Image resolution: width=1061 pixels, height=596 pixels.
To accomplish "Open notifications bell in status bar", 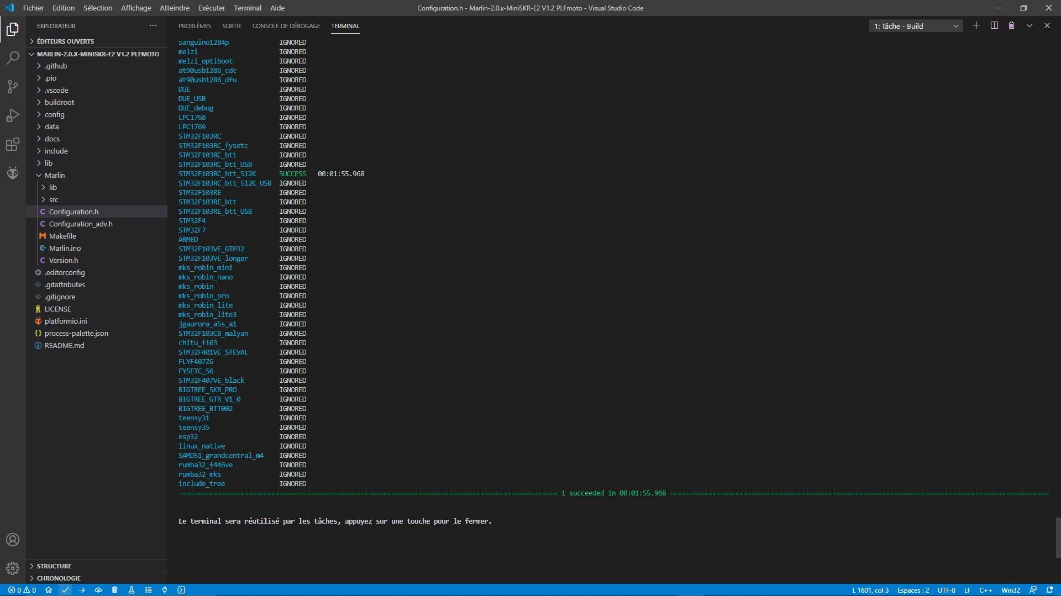I will (x=1049, y=590).
